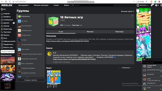Go to next experiences page arrow
The width and height of the screenshot is (162, 91).
point(133,68)
